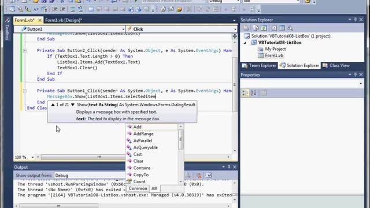Click the IntelliSense list scrollbar thumb
The width and height of the screenshot is (370, 208).
point(180,139)
